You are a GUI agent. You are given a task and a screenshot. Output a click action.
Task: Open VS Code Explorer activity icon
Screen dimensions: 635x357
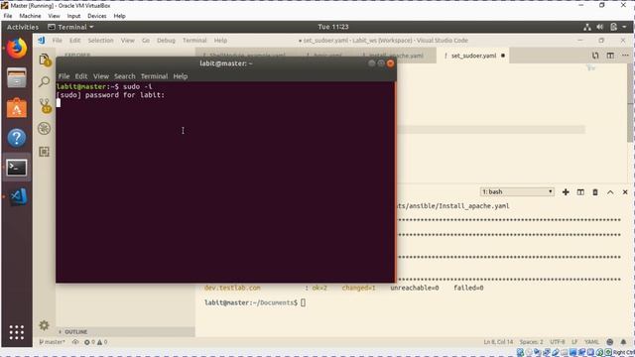[x=45, y=59]
